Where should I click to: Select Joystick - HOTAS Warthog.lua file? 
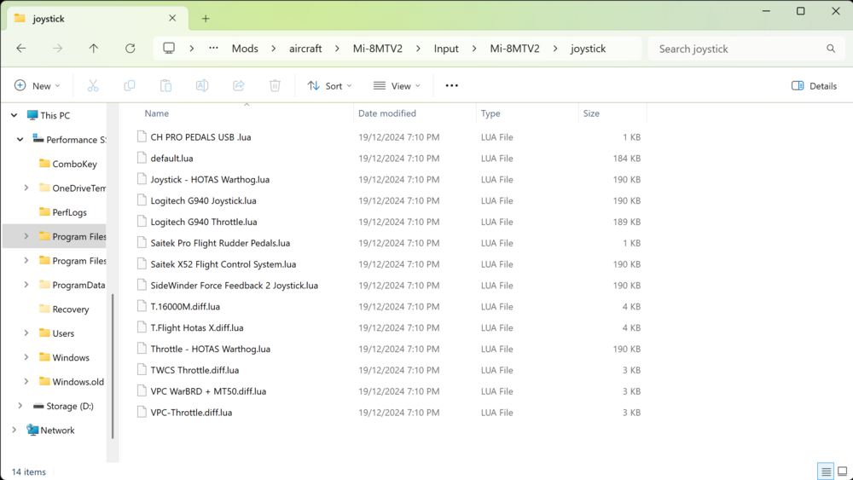210,179
